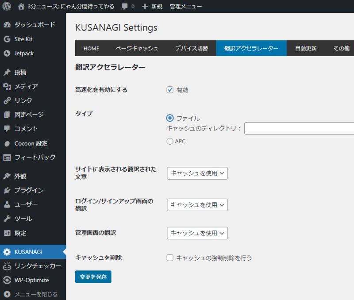
Task: Open 管理画面の翻訳 cache dropdown
Action: point(197,233)
